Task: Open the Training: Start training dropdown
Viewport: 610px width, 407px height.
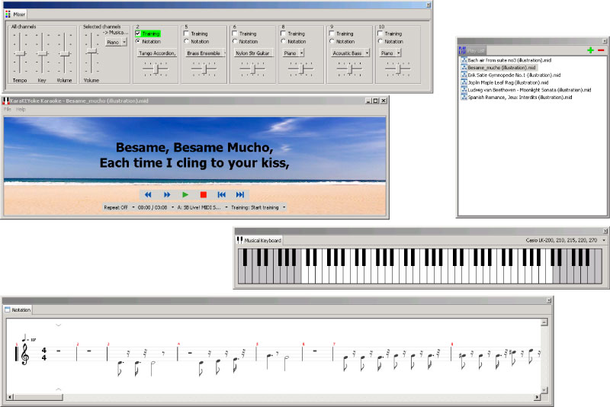Action: click(258, 207)
